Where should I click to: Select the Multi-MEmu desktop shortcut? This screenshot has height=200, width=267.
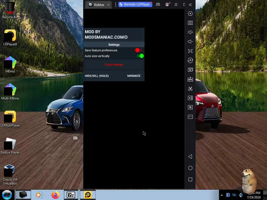pos(10,91)
